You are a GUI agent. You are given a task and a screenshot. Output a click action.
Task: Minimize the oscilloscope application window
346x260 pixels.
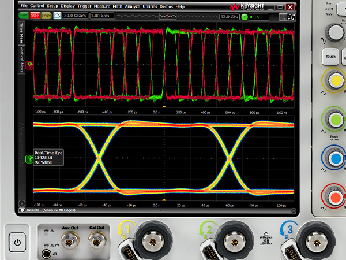click(270, 8)
